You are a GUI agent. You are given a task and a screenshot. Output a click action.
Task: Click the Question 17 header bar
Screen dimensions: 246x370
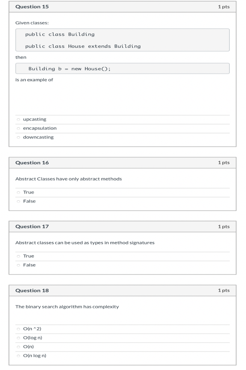122,226
